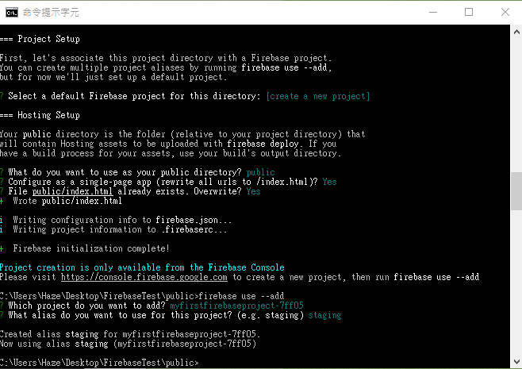Click the scrollbar down arrow
Screen dimensions: 522x369
(x=516, y=361)
